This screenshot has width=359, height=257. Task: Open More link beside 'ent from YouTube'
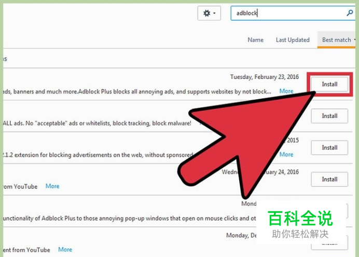coord(65,249)
